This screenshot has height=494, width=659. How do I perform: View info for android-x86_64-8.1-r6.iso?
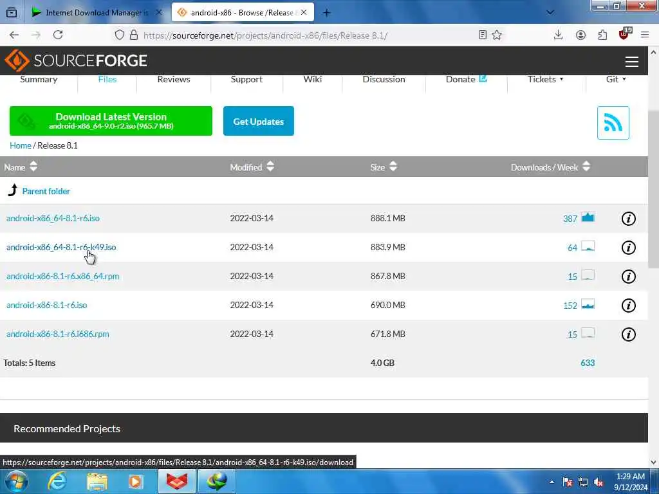pos(628,219)
